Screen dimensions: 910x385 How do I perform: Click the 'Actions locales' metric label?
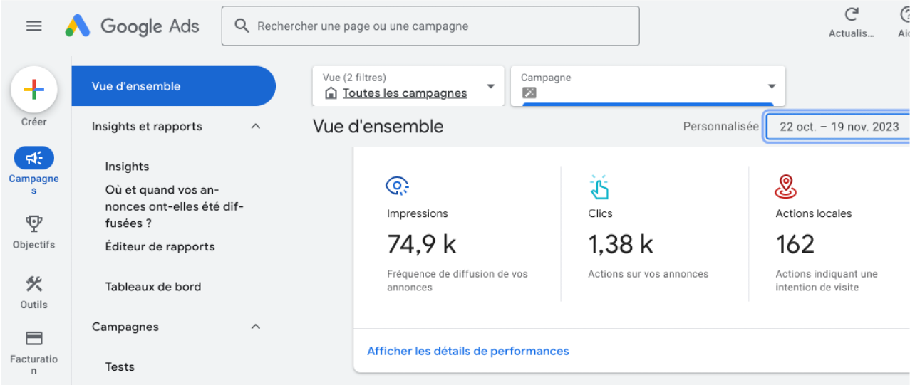pyautogui.click(x=814, y=213)
